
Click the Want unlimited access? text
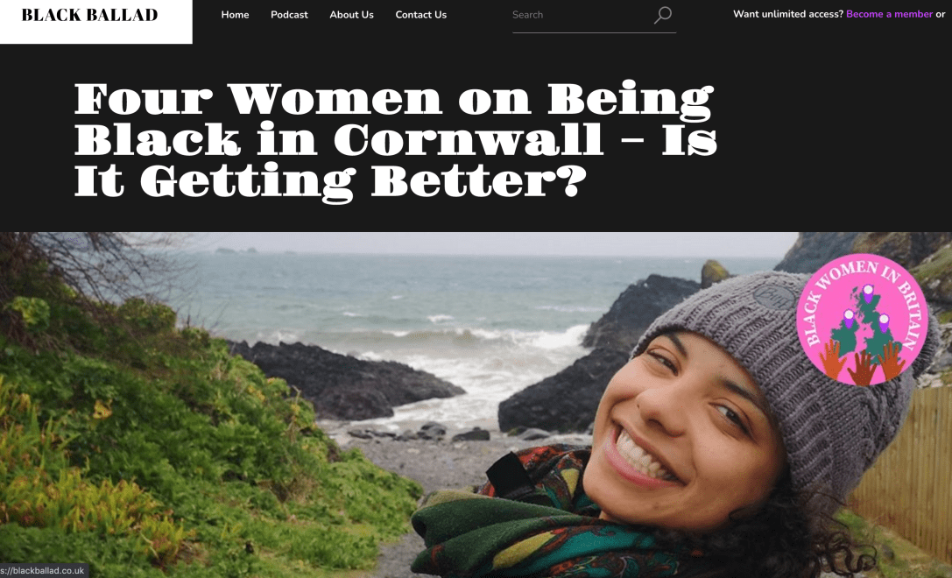point(788,14)
